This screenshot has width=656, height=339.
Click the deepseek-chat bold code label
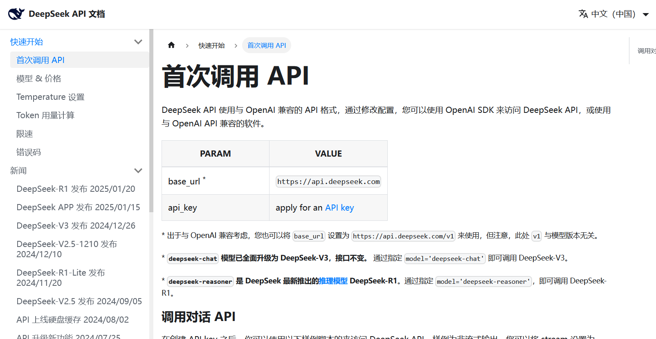click(x=193, y=258)
